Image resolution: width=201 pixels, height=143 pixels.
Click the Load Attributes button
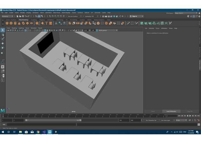click(171, 111)
